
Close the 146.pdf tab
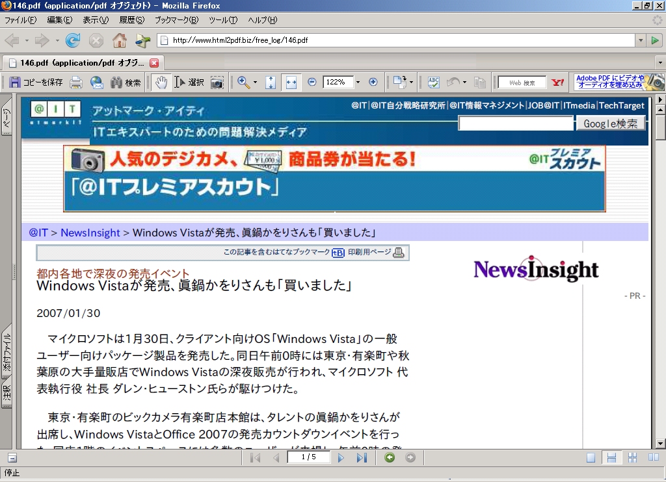click(154, 63)
